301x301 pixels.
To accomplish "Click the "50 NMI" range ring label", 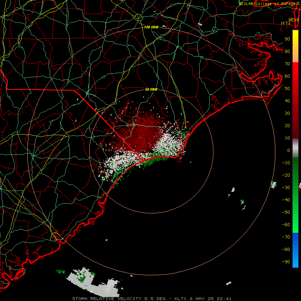I will tap(151, 89).
